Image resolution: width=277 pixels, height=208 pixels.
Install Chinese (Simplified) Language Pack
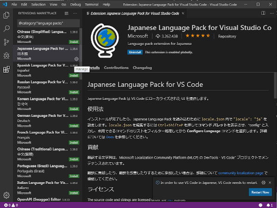(x=74, y=42)
